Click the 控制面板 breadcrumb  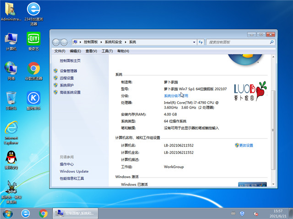91,42
